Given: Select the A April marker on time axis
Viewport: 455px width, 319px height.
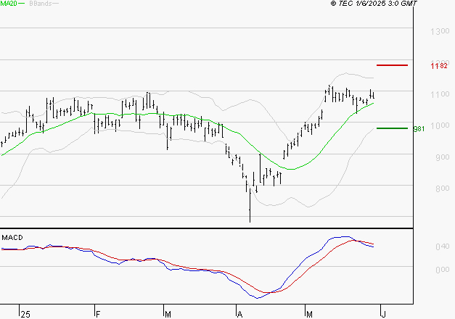Looking at the screenshot, I should pos(239,313).
